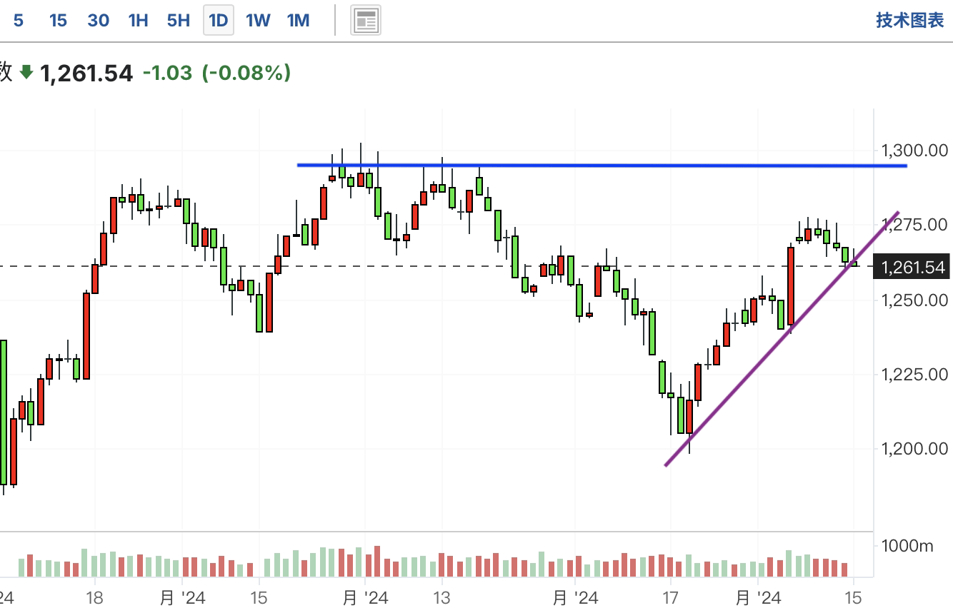Switch chart to 1H interval
The height and width of the screenshot is (608, 953).
click(x=138, y=21)
